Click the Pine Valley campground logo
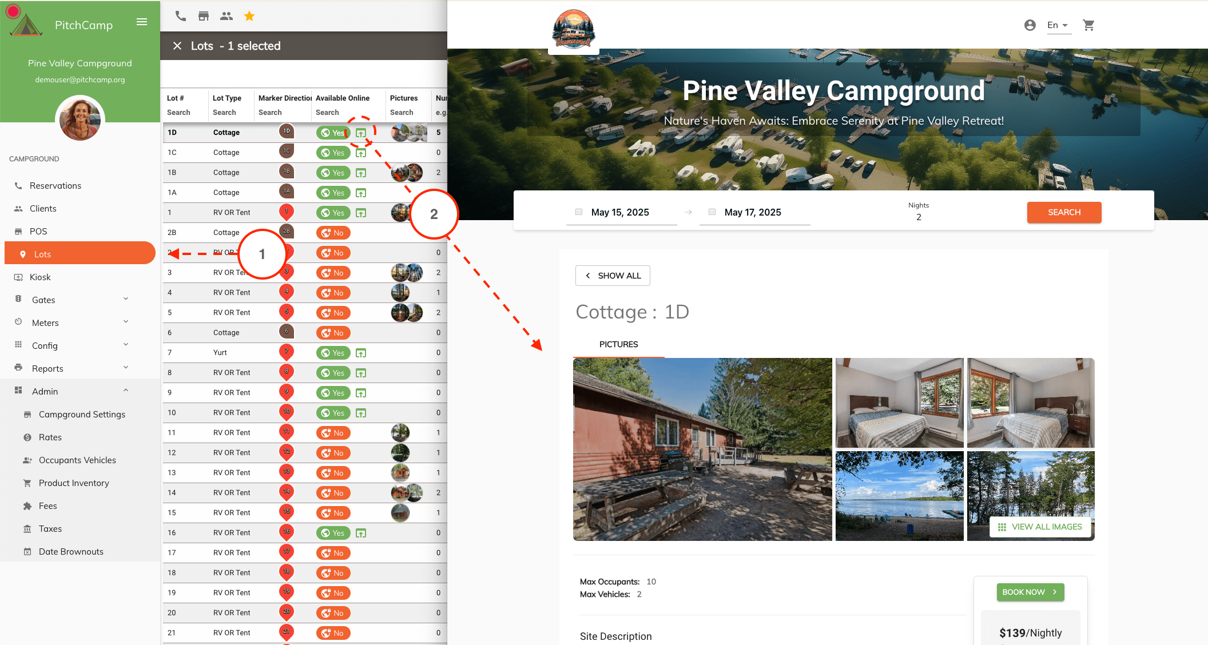Screen dimensions: 1208x645 [574, 30]
